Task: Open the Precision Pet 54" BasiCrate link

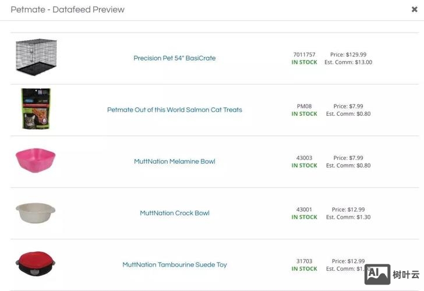Action: (174, 58)
